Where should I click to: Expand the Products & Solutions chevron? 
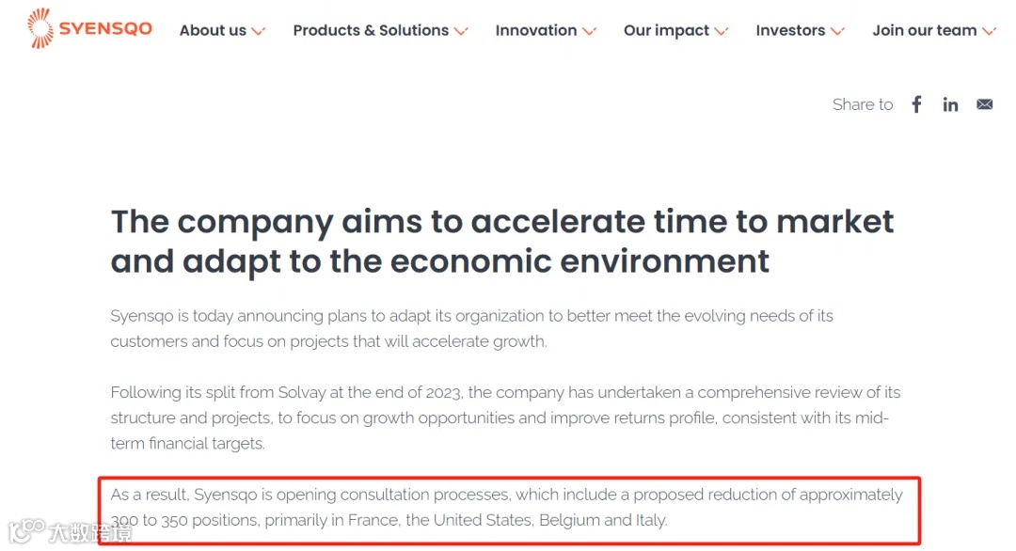pos(461,31)
